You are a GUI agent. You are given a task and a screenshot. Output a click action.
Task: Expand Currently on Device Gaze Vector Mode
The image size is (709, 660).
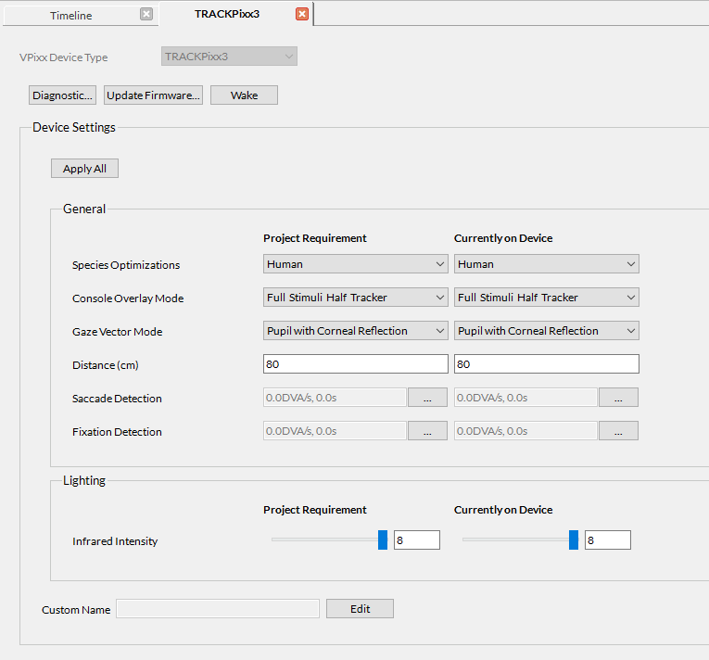pyautogui.click(x=546, y=331)
